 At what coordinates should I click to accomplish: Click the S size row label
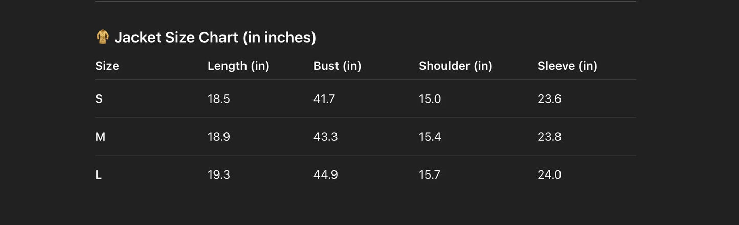pyautogui.click(x=99, y=99)
